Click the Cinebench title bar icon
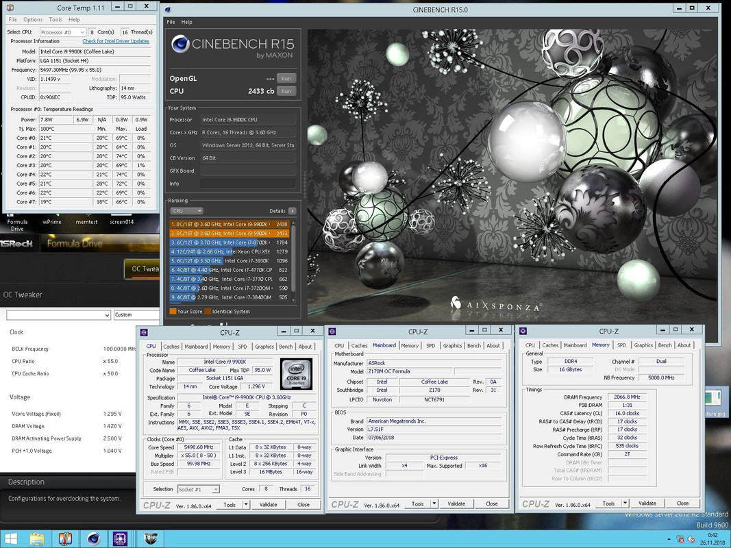Screen dimensions: 731x548 click(x=168, y=10)
